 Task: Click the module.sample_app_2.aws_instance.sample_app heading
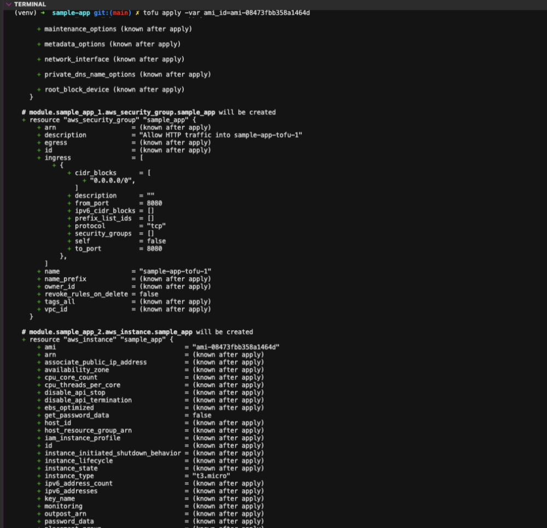pyautogui.click(x=110, y=332)
